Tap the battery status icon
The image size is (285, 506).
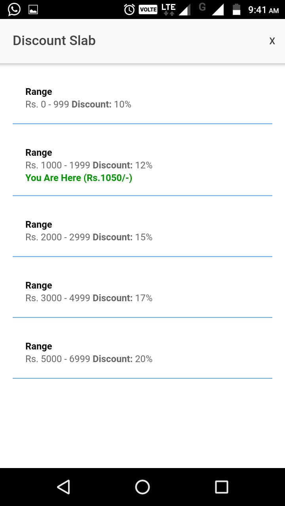click(x=236, y=9)
